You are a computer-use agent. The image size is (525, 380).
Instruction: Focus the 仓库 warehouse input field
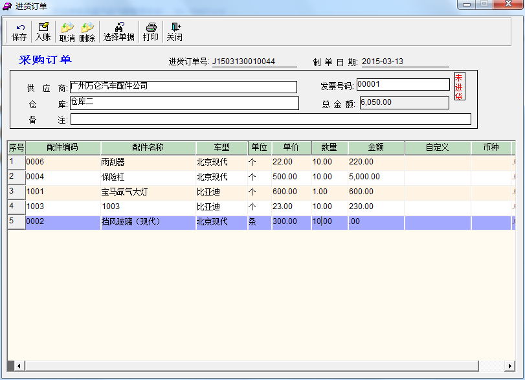click(x=184, y=103)
